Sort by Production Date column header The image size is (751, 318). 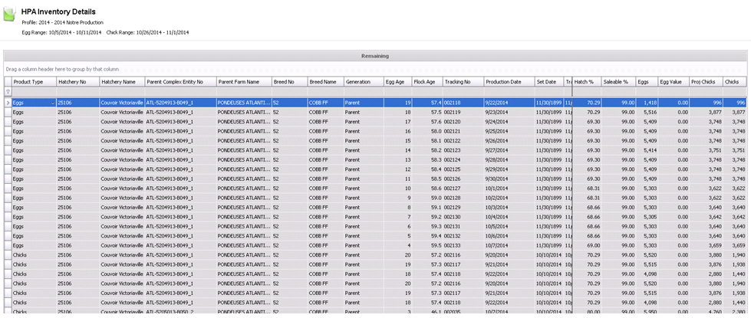509,82
